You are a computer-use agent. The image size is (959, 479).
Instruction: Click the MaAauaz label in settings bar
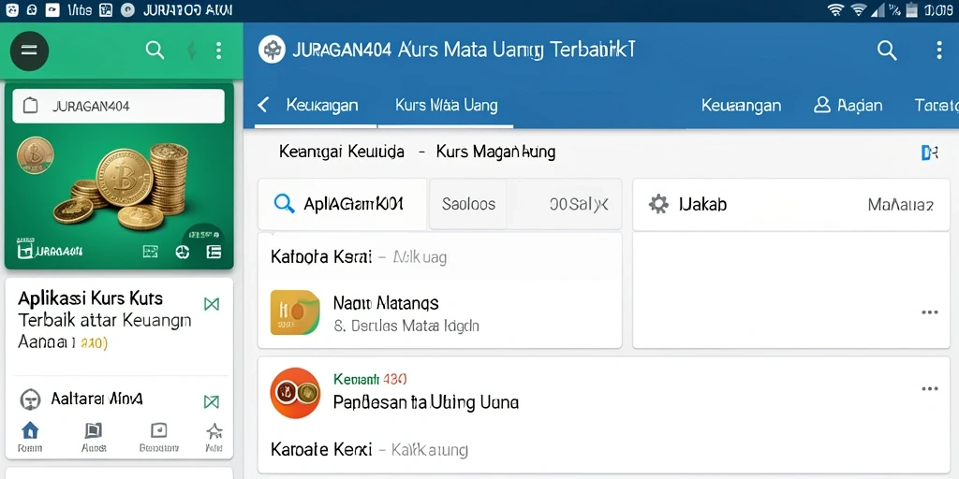[x=901, y=205]
